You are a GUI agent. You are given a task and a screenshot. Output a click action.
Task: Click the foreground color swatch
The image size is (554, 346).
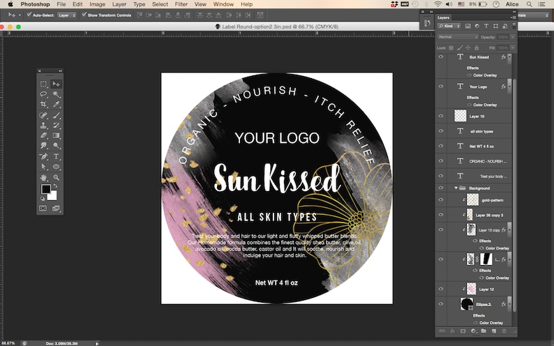click(45, 189)
